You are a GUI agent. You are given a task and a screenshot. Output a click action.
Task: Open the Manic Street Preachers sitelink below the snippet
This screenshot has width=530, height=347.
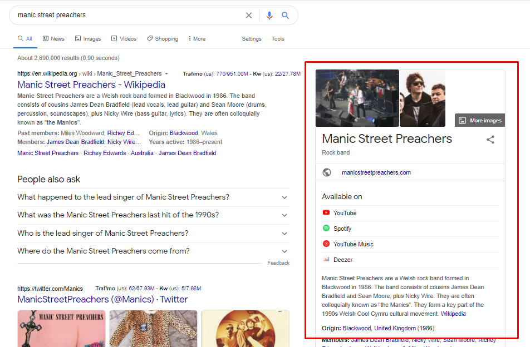[48, 153]
